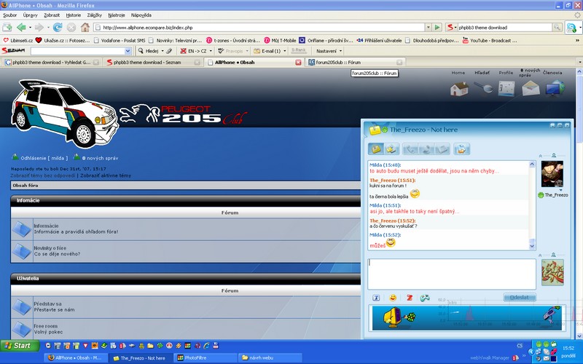Click the games controller icon in chat
This screenshot has height=364, width=583.
pyautogui.click(x=425, y=298)
